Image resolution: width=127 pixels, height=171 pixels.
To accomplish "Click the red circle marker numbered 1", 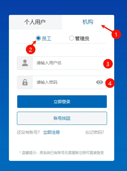I will tap(116, 34).
